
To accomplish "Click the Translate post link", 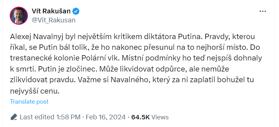I will (x=29, y=102).
